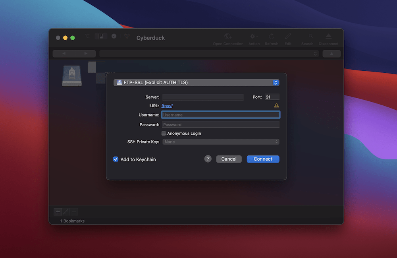Enable the Anonymous Login checkbox
397x258 pixels.
coord(164,134)
